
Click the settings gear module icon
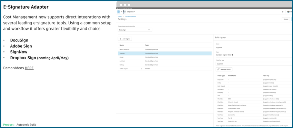tap(119, 12)
